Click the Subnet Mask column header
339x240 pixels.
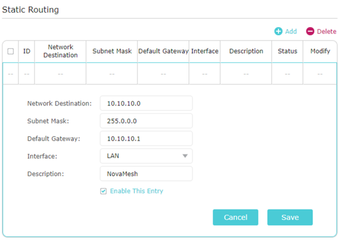pos(112,51)
